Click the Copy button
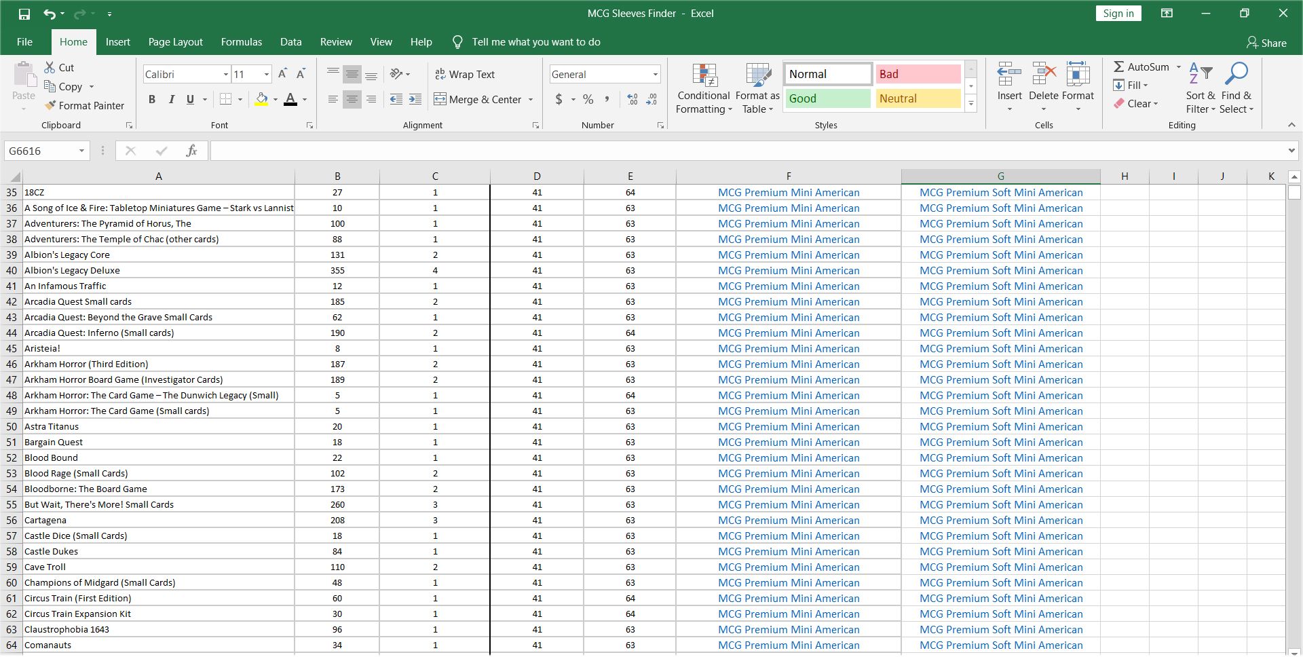Screen dimensions: 1303x657 point(62,86)
